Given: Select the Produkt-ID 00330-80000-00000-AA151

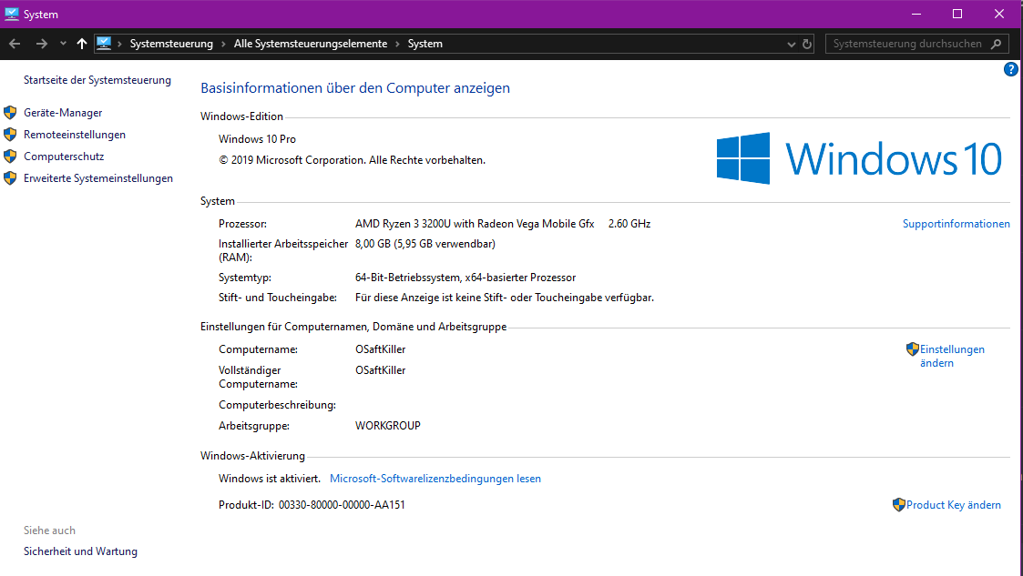Looking at the screenshot, I should click(342, 505).
